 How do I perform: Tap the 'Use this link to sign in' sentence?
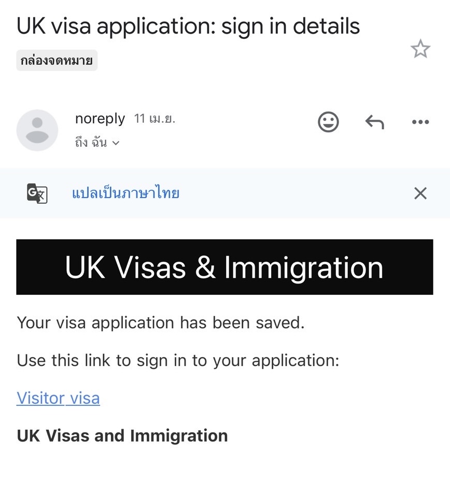click(178, 360)
